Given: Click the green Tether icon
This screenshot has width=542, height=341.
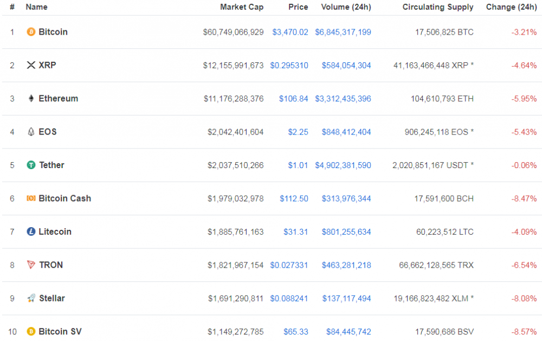Looking at the screenshot, I should click(31, 165).
